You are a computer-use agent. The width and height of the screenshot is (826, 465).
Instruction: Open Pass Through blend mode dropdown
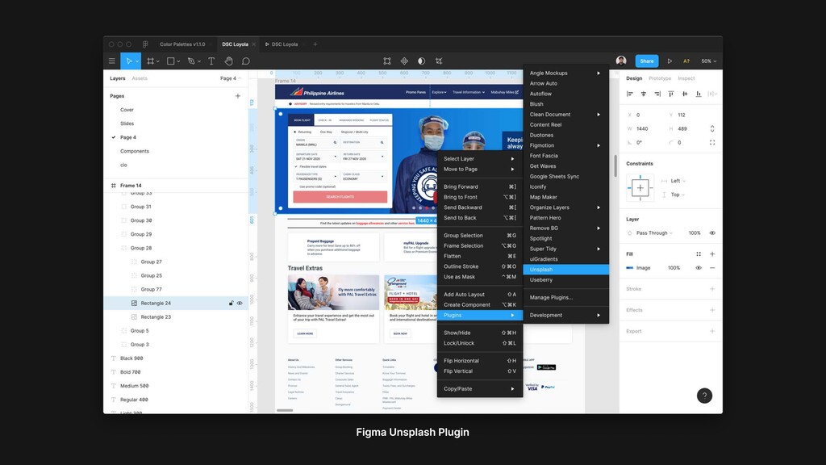(x=654, y=233)
